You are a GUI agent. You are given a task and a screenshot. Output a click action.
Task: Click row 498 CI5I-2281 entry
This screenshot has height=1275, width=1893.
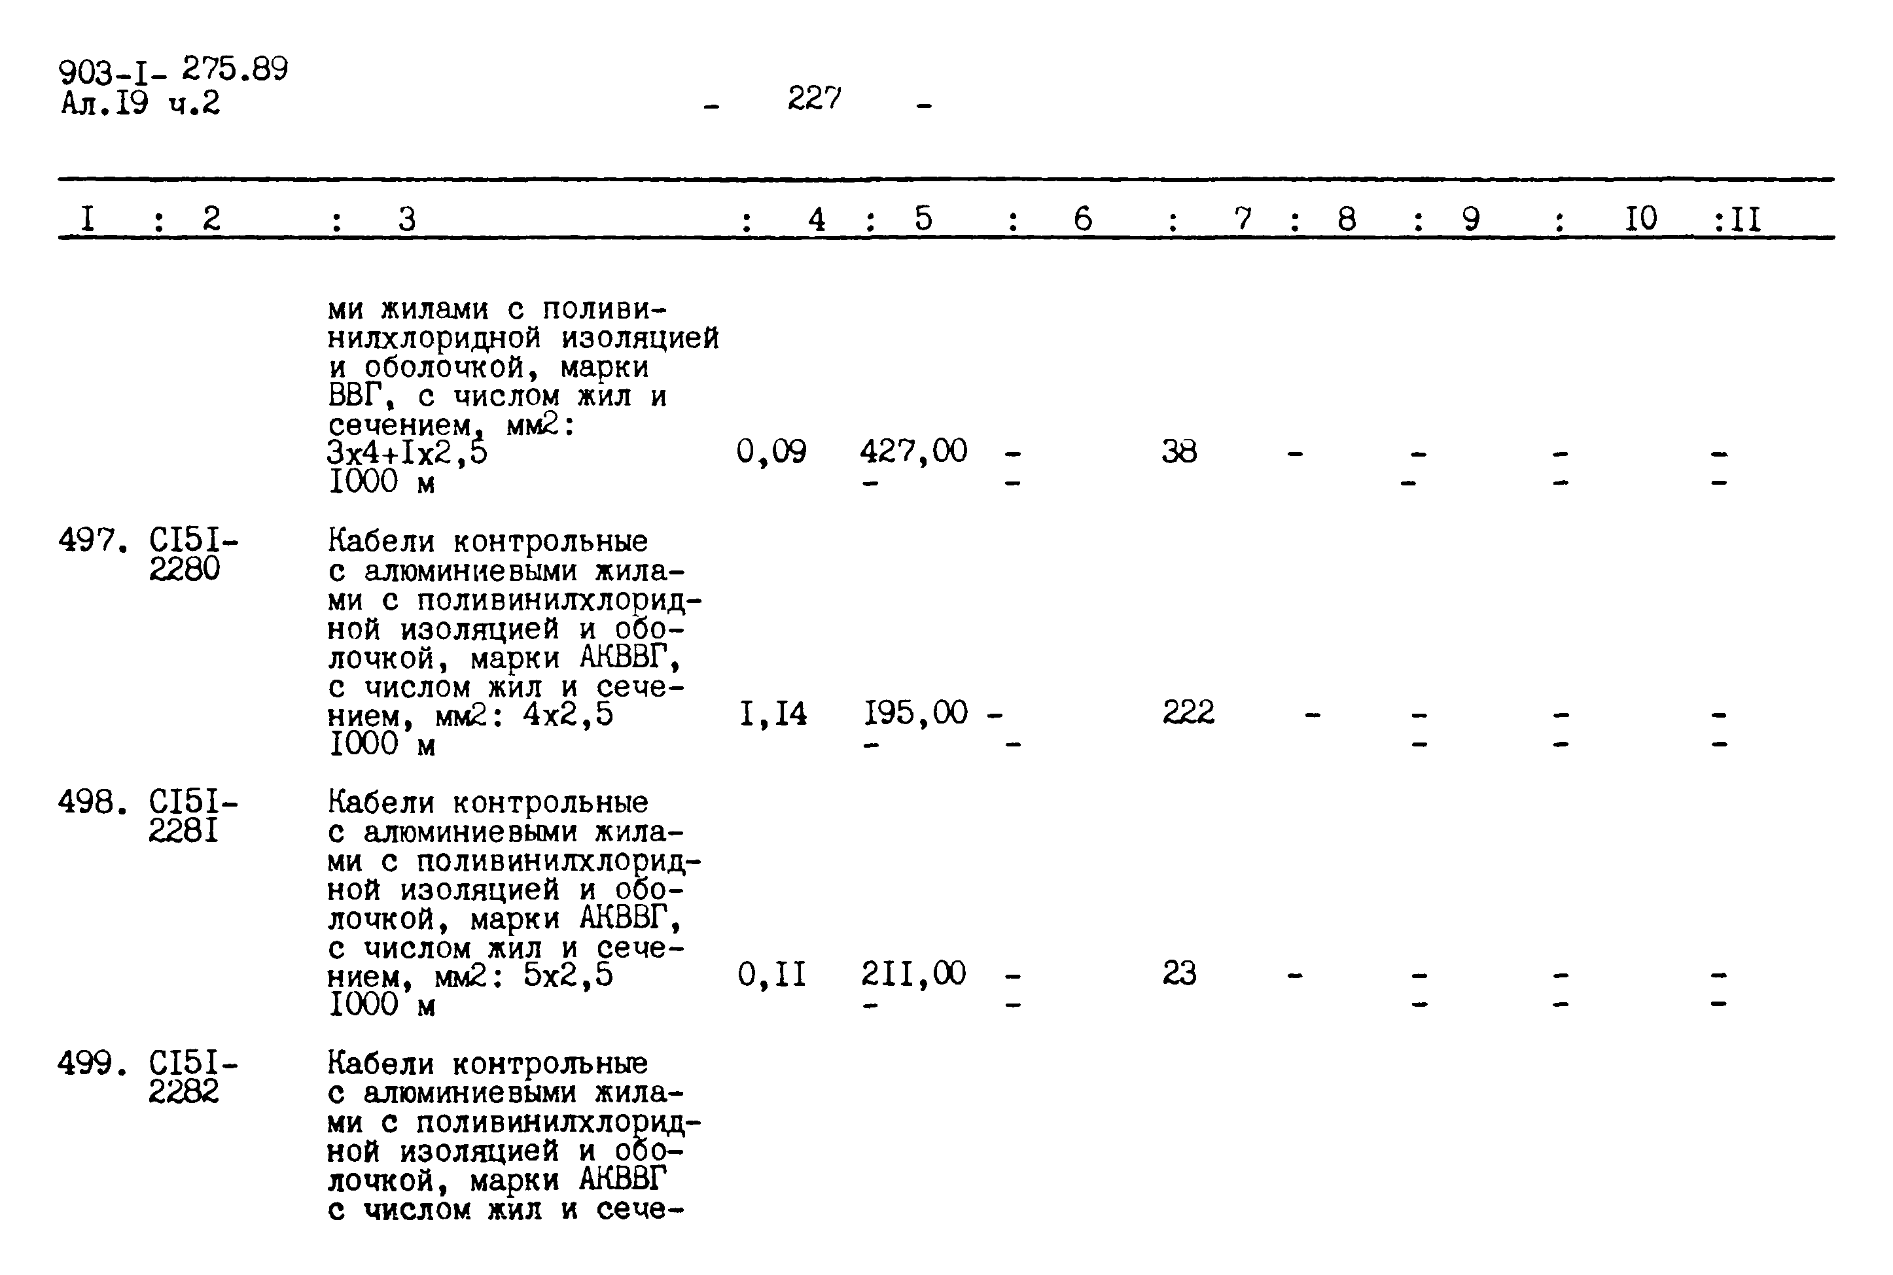tap(171, 839)
